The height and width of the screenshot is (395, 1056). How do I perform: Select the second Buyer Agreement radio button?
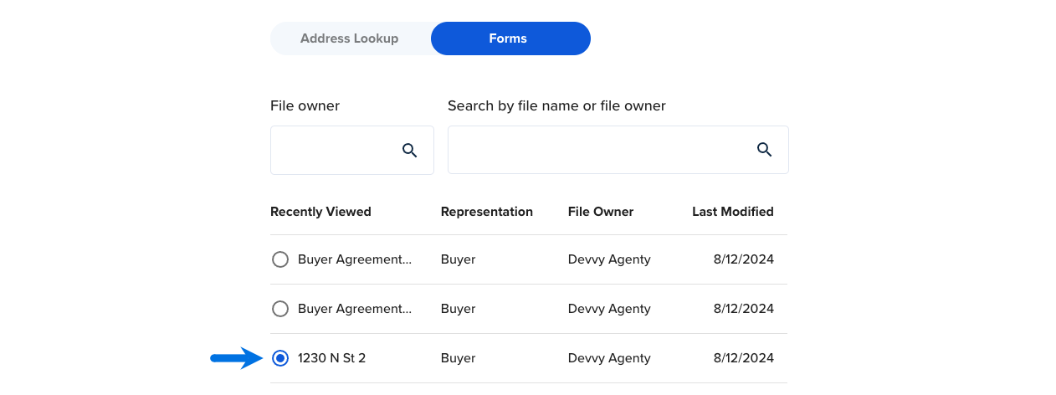280,309
